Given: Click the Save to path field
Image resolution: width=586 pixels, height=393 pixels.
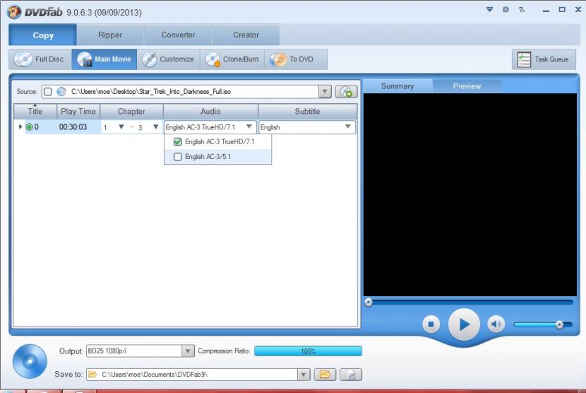Looking at the screenshot, I should click(192, 375).
